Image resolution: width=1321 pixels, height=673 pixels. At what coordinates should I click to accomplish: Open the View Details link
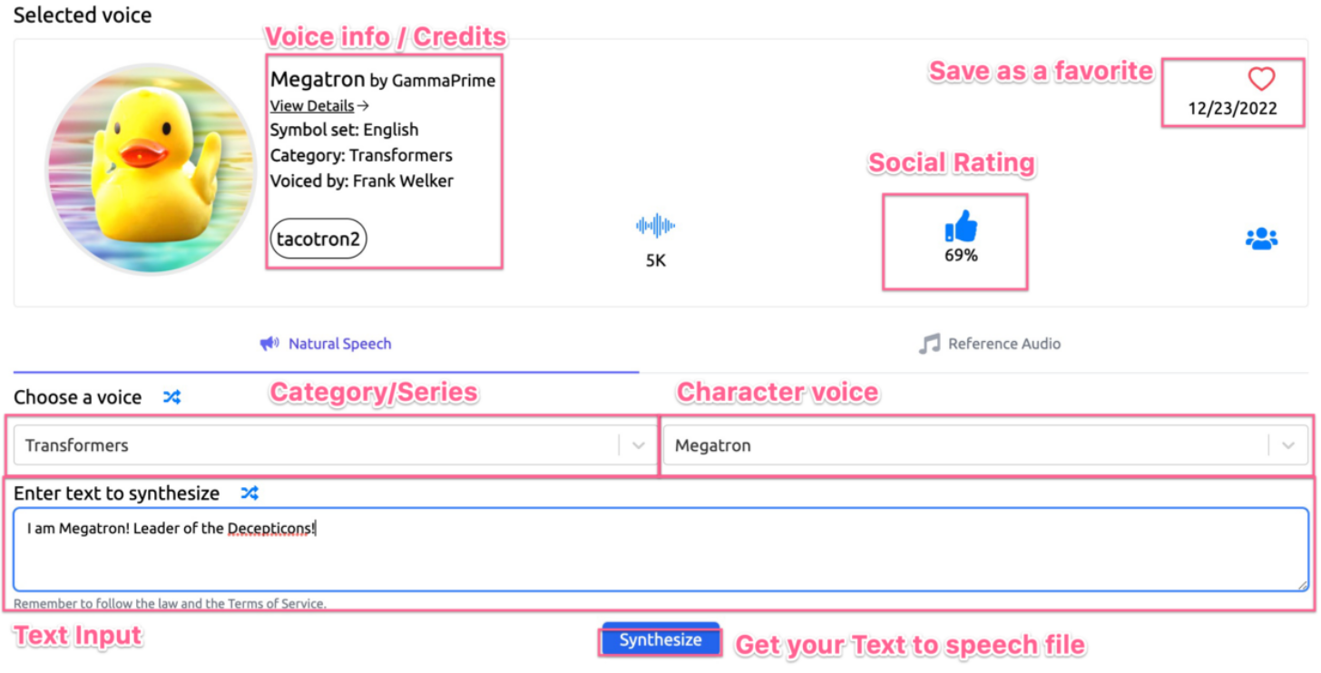pyautogui.click(x=312, y=106)
